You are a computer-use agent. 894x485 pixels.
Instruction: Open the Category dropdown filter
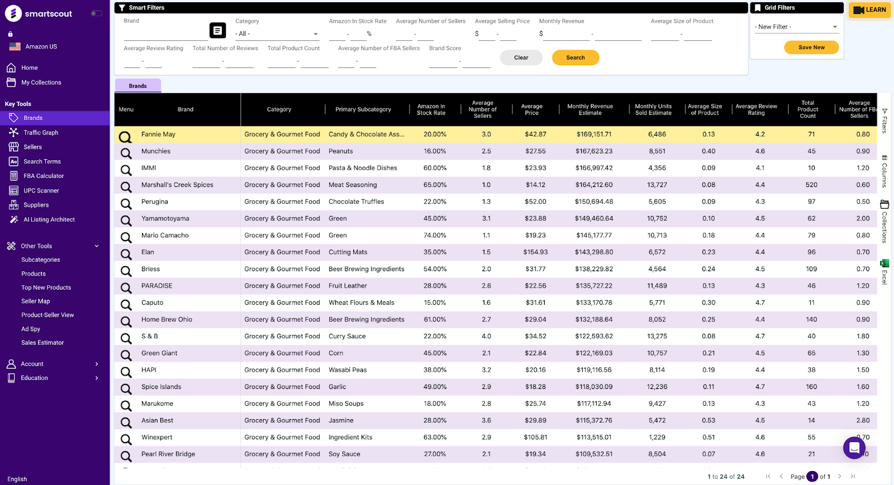277,34
